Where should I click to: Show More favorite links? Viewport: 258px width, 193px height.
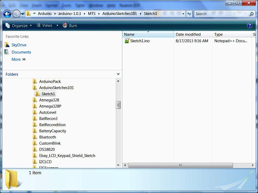[18, 59]
